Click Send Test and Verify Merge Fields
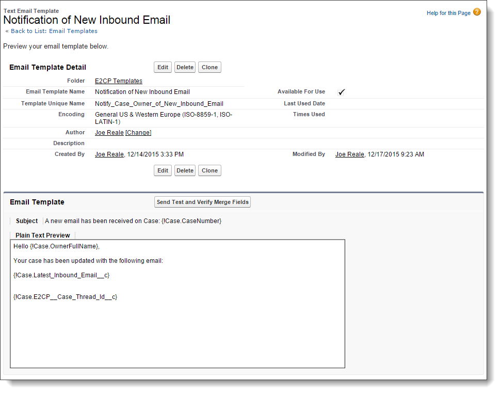Image resolution: width=500 pixels, height=393 pixels. pos(202,202)
